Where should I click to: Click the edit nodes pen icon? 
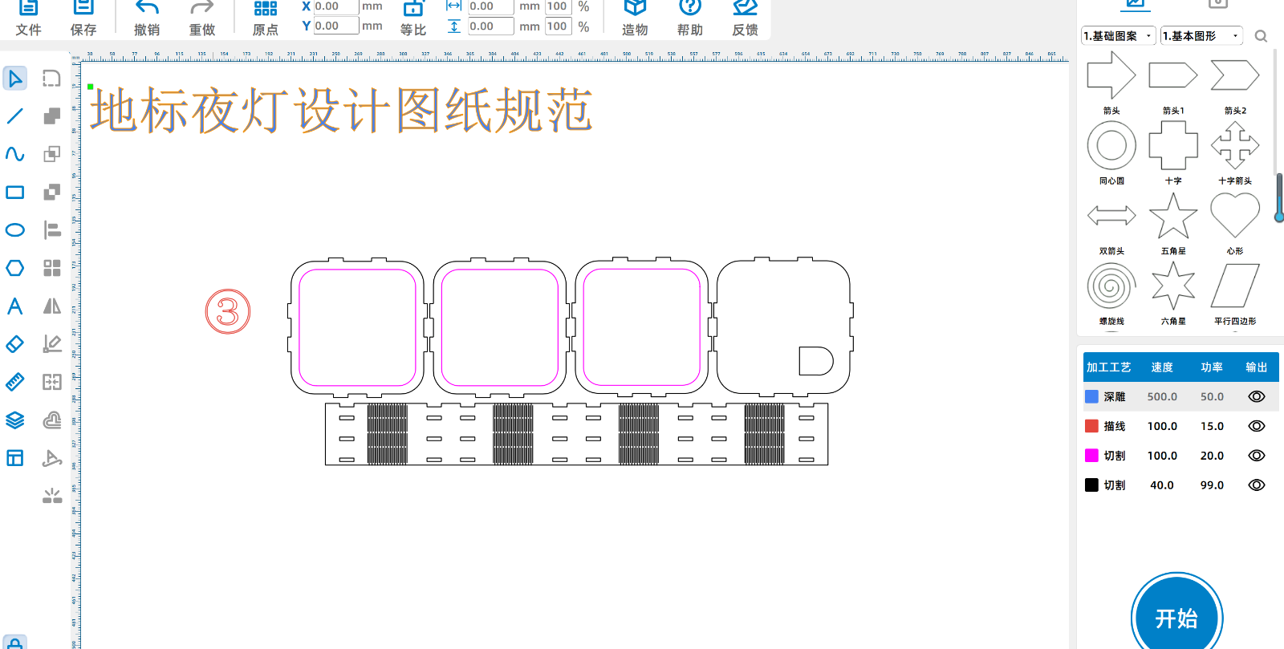coord(51,344)
